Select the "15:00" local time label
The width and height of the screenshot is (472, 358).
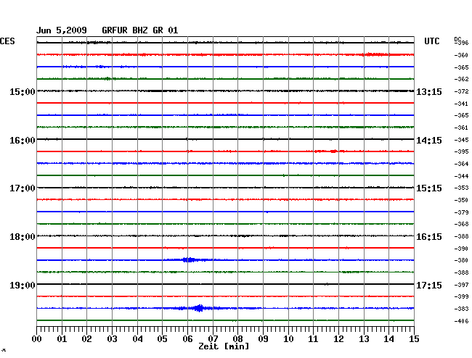click(x=23, y=91)
